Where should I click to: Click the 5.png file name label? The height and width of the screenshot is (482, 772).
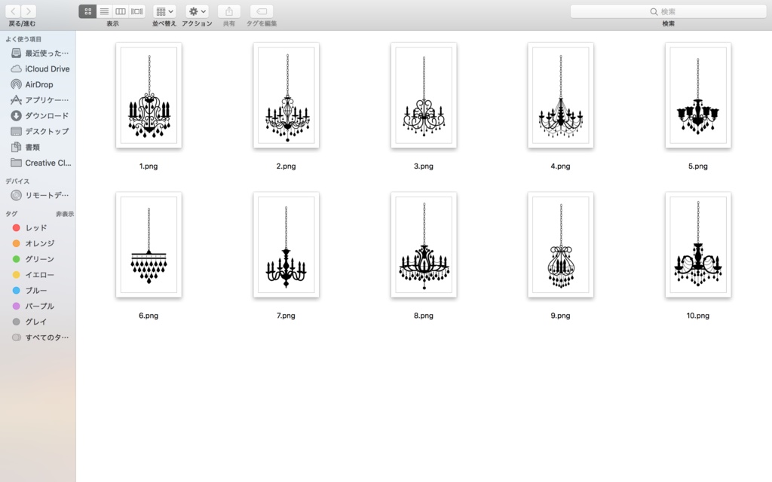click(697, 166)
